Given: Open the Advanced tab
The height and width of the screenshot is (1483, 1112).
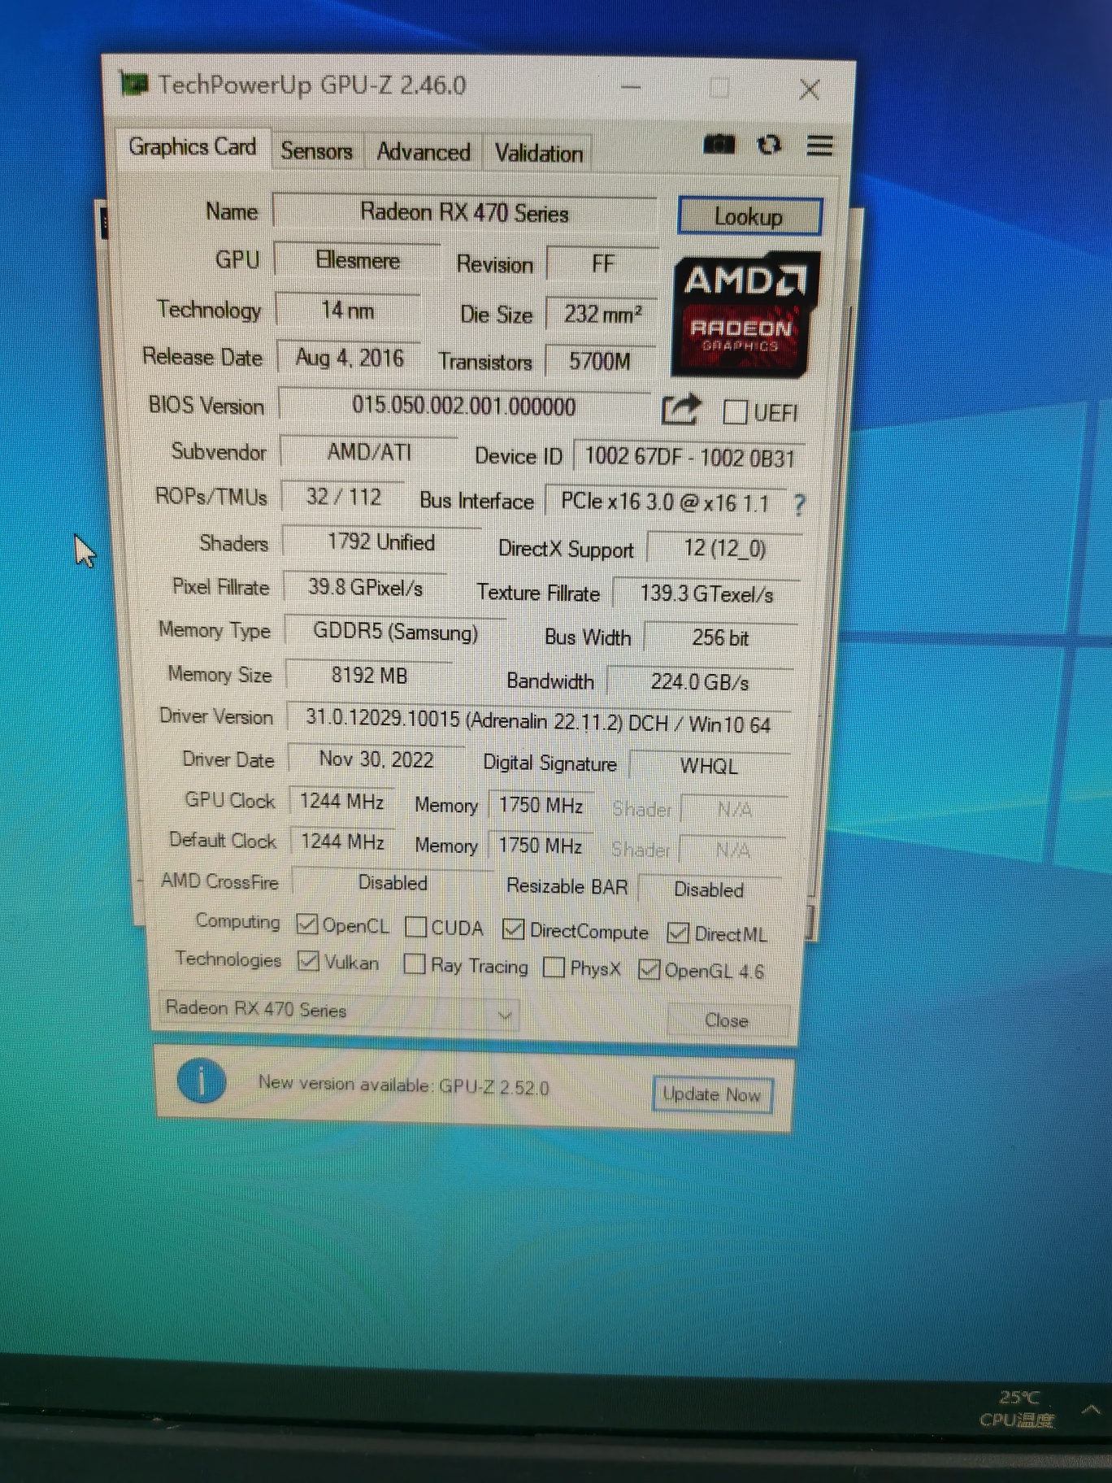Looking at the screenshot, I should (423, 152).
